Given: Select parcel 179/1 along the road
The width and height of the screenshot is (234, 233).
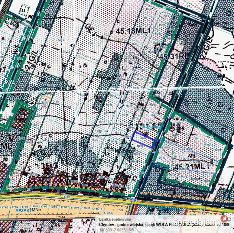Looking at the screenshot, I should (x=67, y=196).
